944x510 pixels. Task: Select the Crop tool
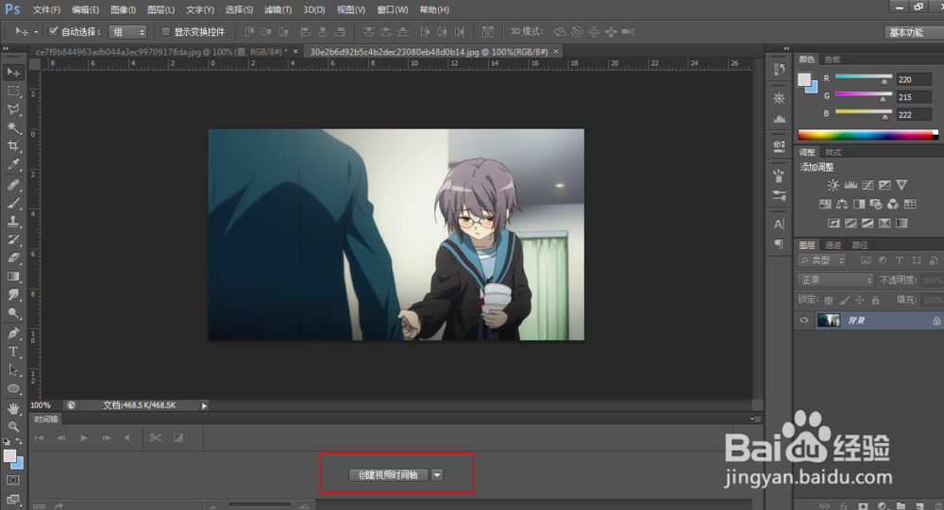coord(13,146)
